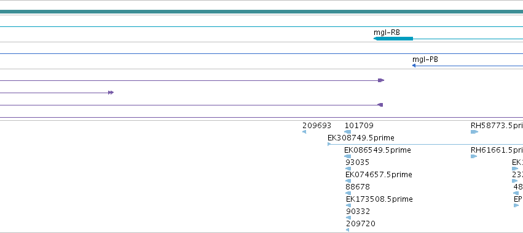The width and height of the screenshot is (523, 233).
Task: Click the 90332 feature arrow
Action: pos(348,218)
